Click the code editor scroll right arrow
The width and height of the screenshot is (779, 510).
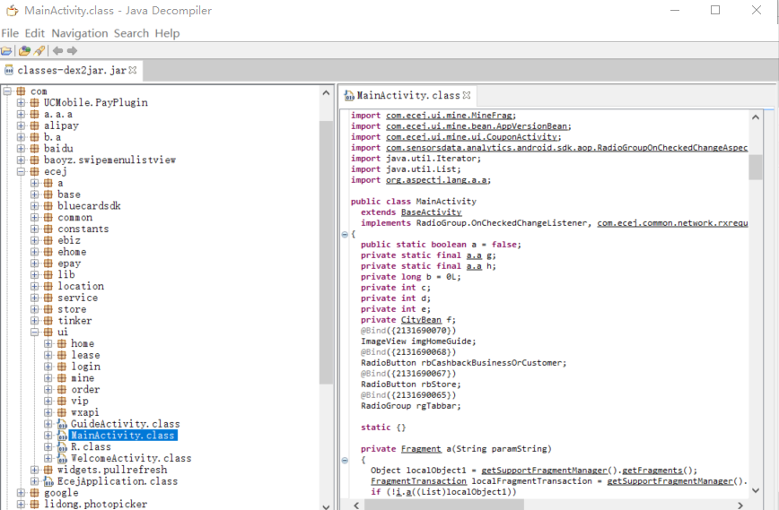click(x=740, y=505)
